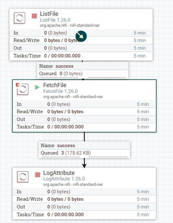Viewport: 173px width, 223px height.
Task: Click the FetchFile 1.26.0 version text
Action: click(x=61, y=91)
